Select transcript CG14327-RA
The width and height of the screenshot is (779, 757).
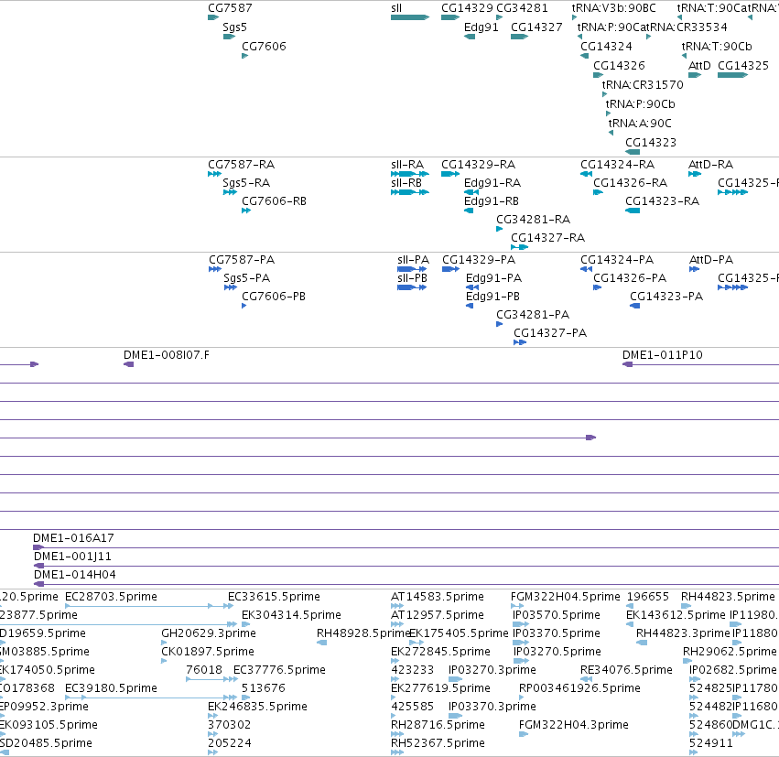coord(547,238)
